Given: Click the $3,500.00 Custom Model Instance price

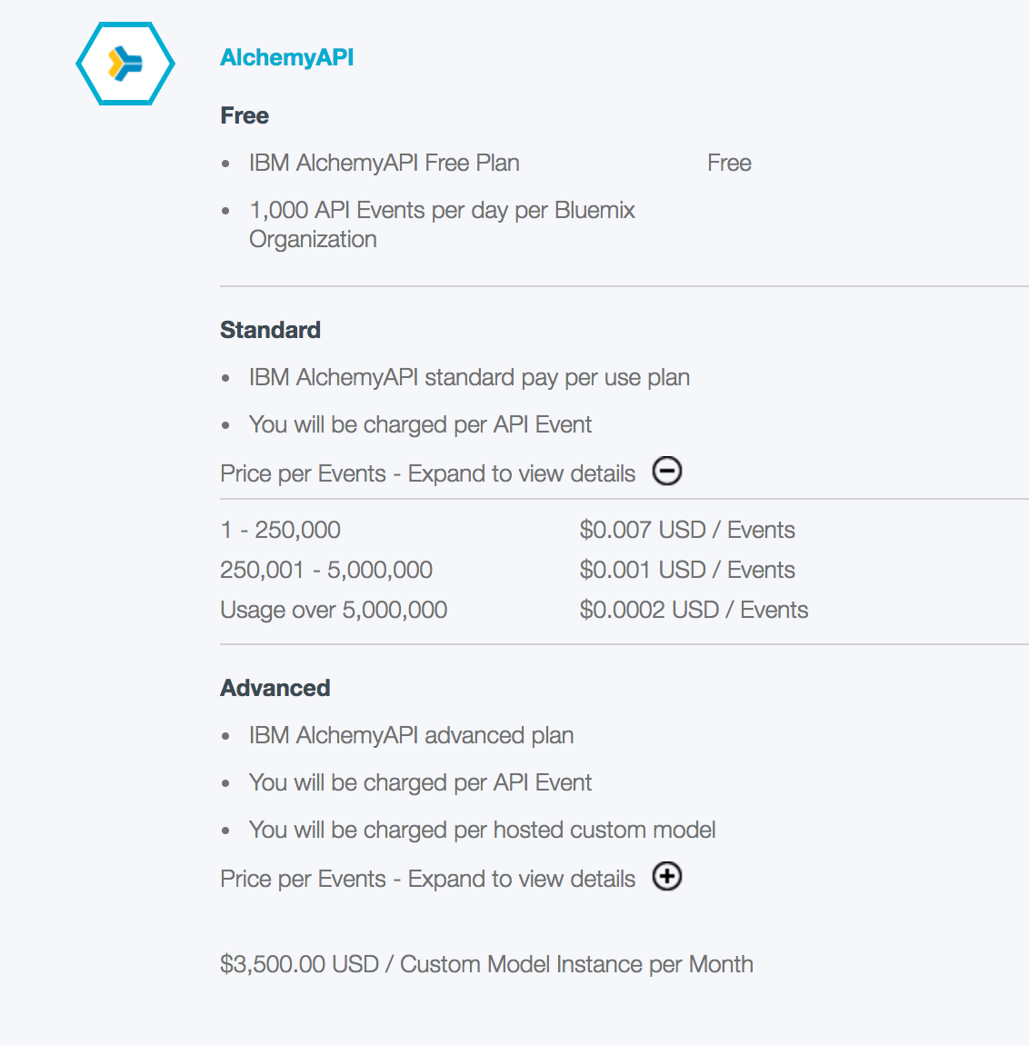Looking at the screenshot, I should (486, 964).
